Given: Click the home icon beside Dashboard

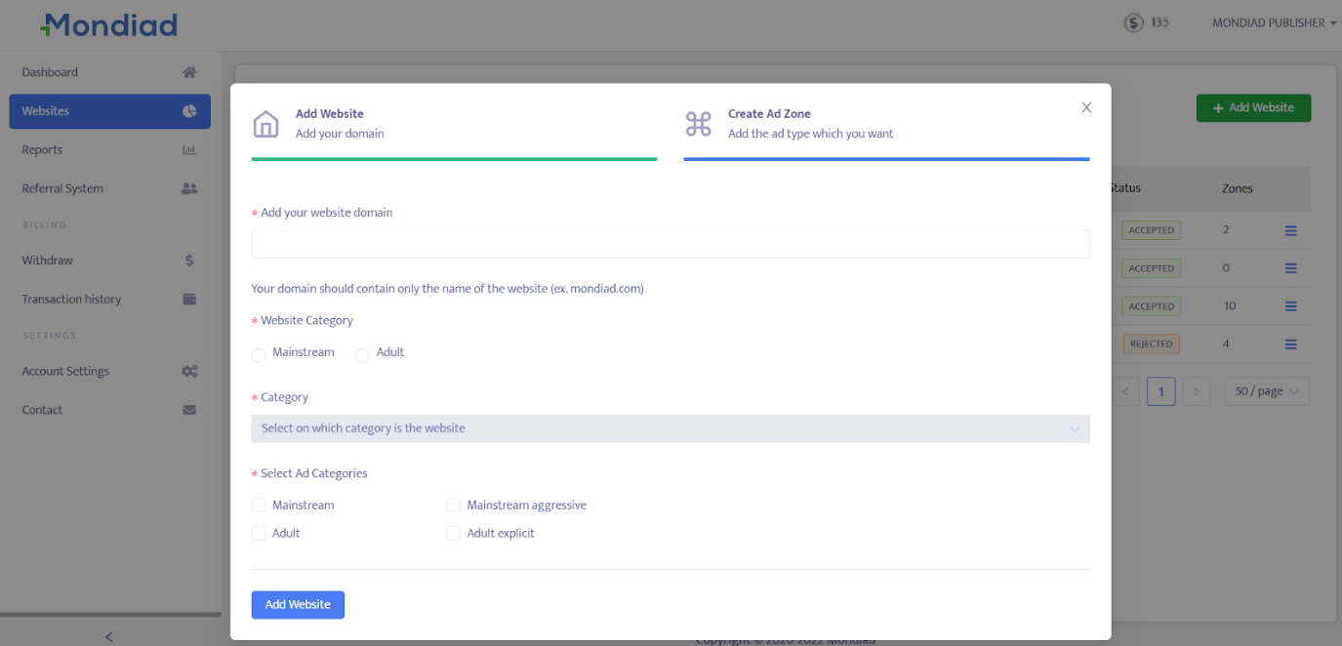Looking at the screenshot, I should point(189,72).
